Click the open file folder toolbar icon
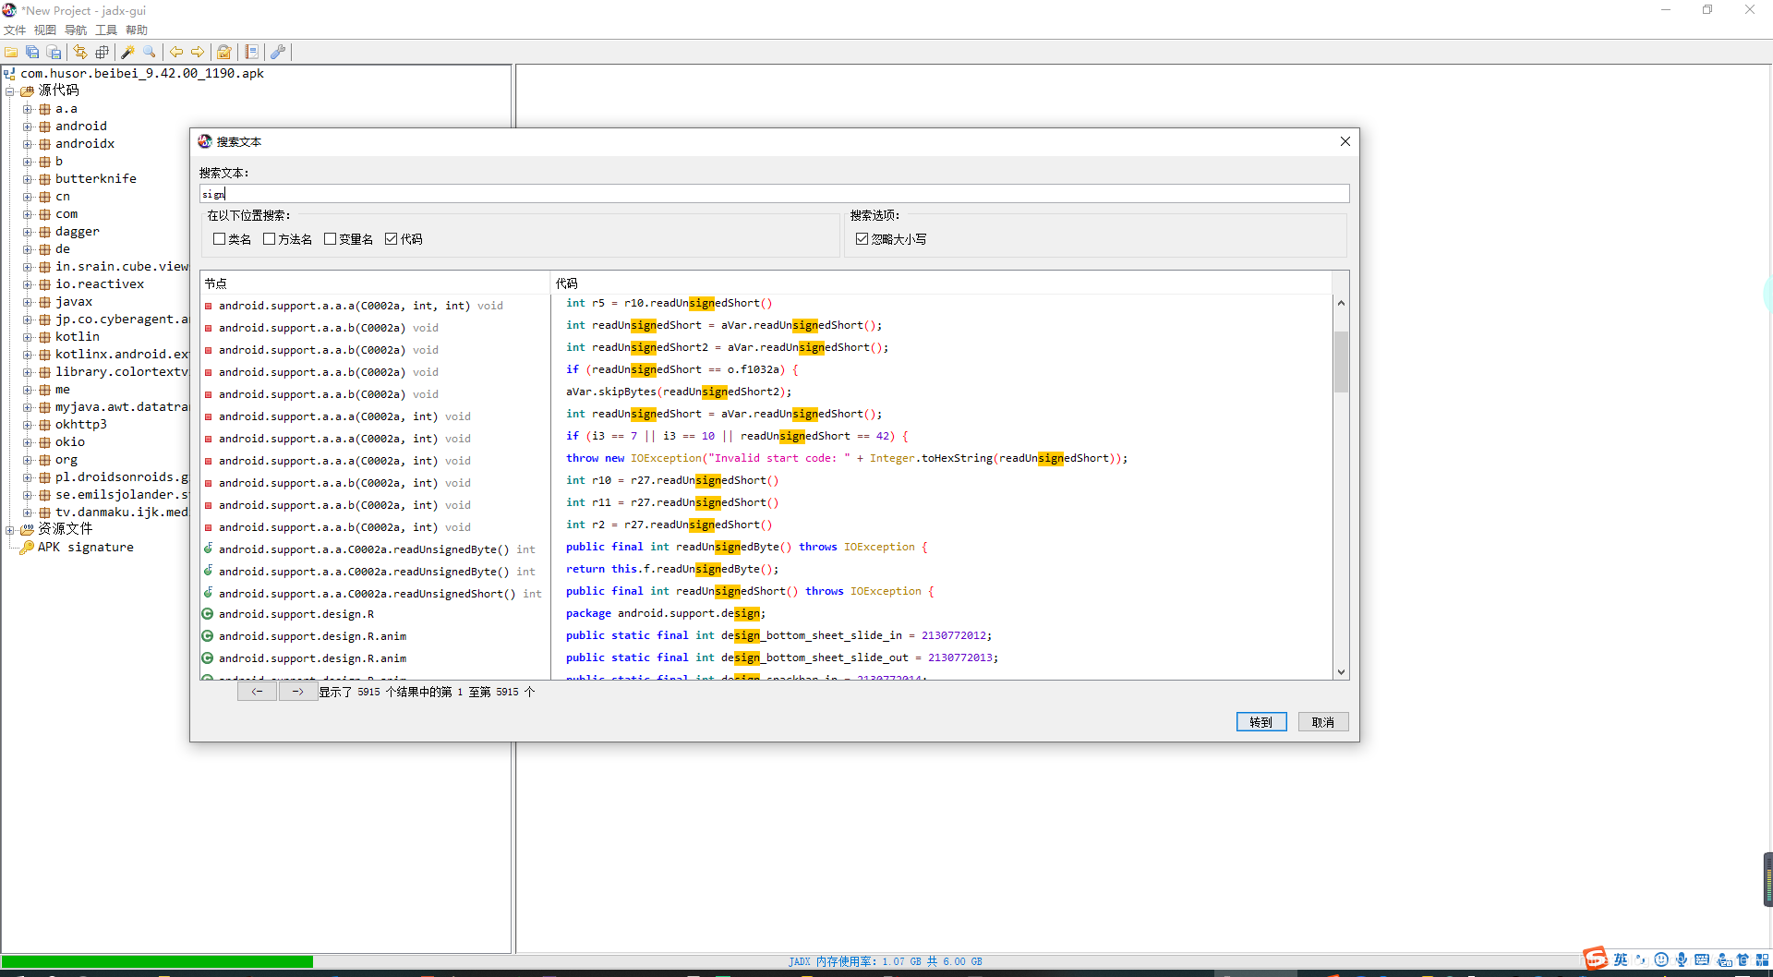Image resolution: width=1773 pixels, height=977 pixels. 11,52
